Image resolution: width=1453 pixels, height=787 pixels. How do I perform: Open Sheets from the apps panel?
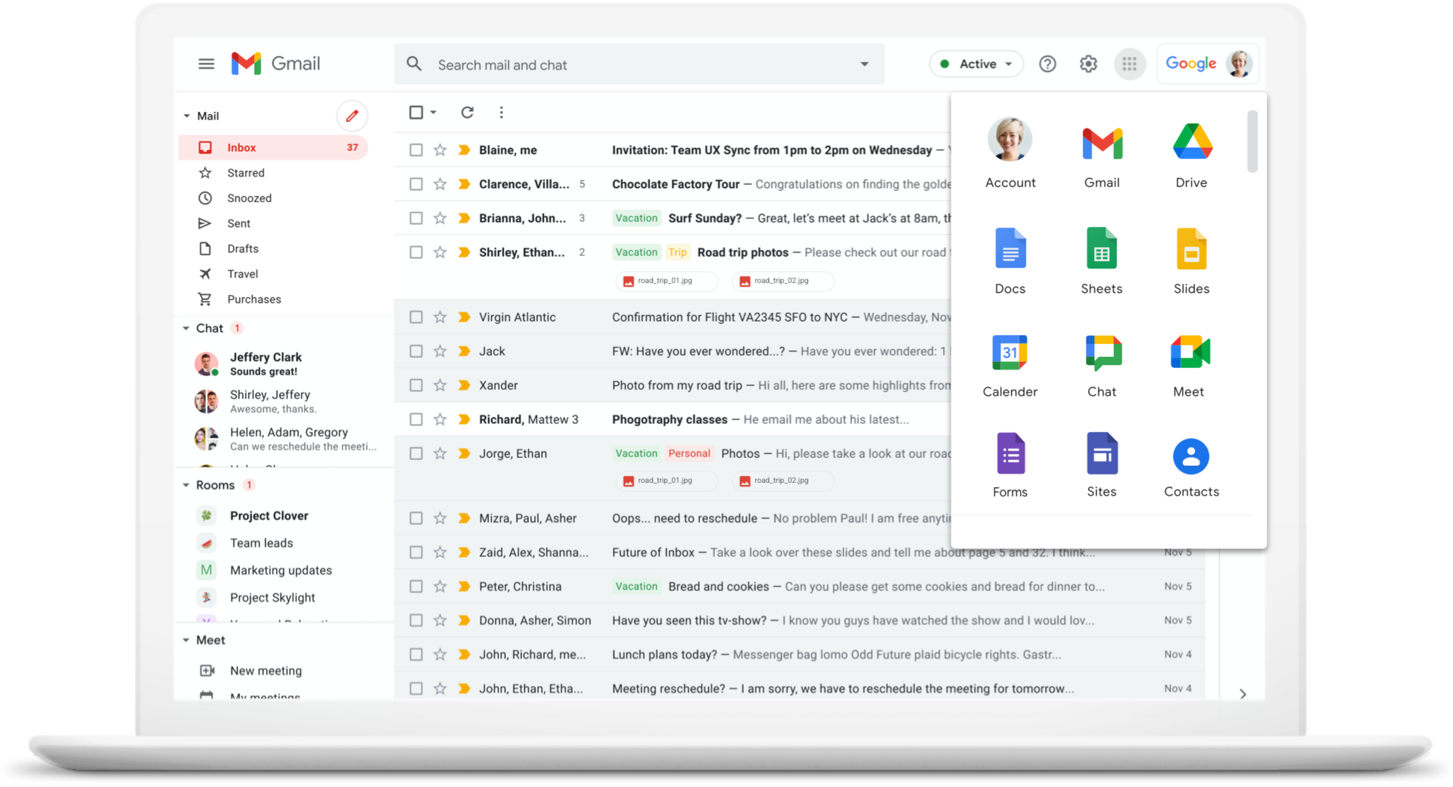[1101, 261]
